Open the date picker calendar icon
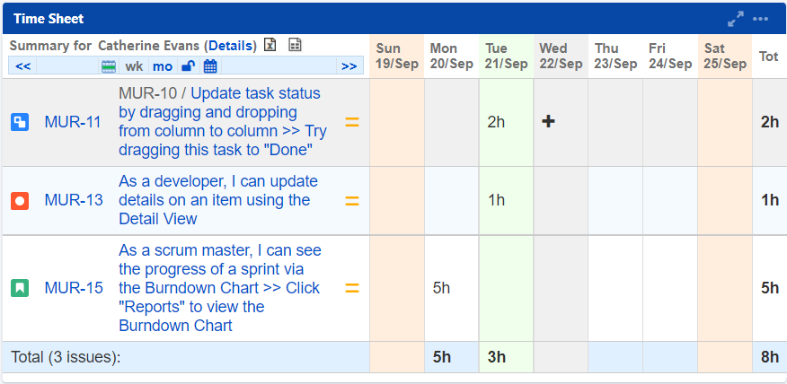Image resolution: width=787 pixels, height=384 pixels. [210, 65]
